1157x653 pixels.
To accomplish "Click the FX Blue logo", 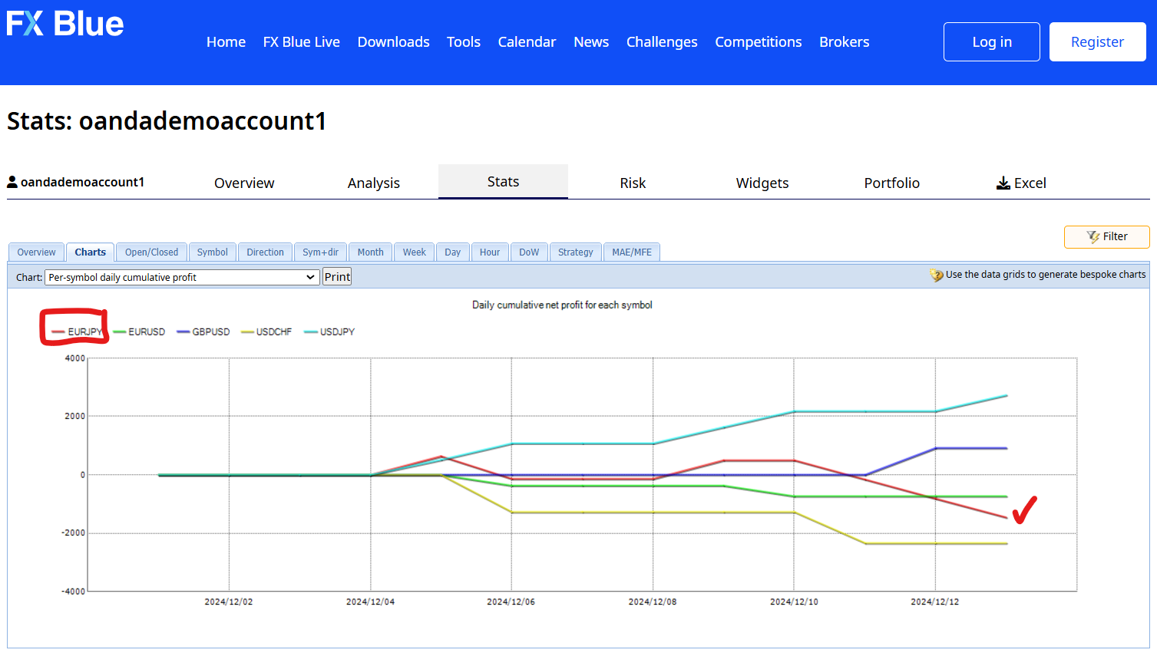I will coord(65,24).
